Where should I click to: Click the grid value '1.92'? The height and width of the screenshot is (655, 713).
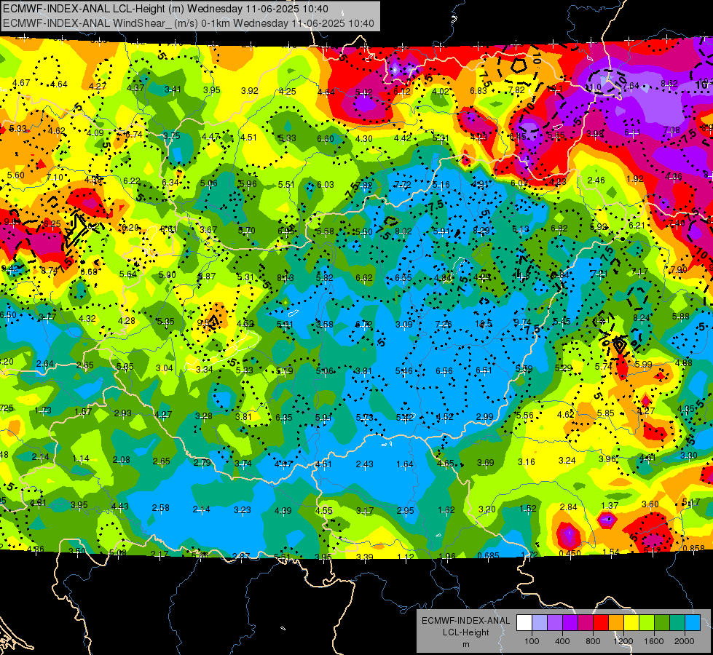point(635,178)
